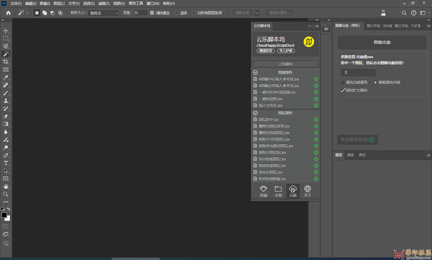Open the 云乐脚本坞 panel menu
The width and height of the screenshot is (432, 260).
317,26
